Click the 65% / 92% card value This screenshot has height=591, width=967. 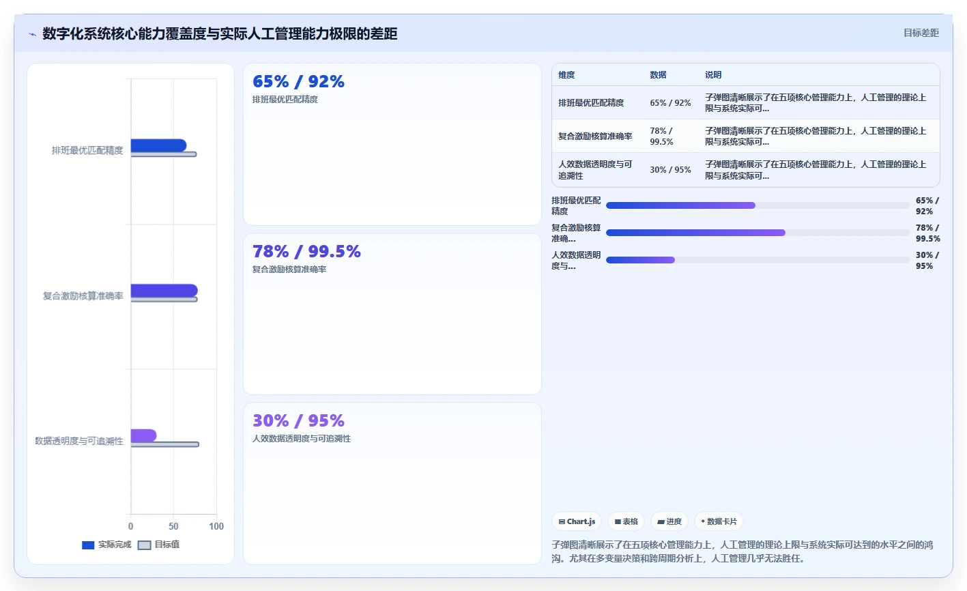(298, 82)
